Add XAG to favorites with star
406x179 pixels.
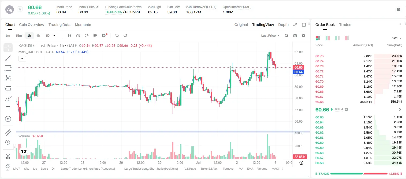pos(20,9)
